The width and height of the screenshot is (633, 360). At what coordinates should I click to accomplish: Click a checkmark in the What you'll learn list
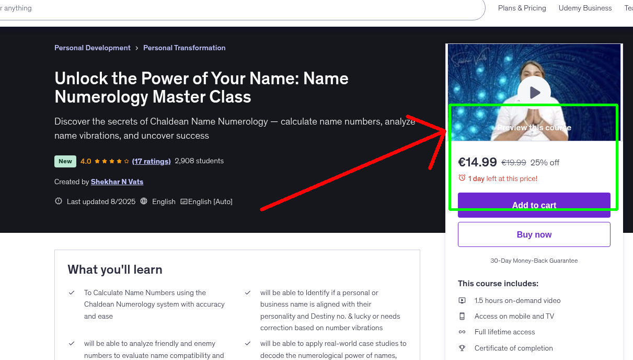72,292
